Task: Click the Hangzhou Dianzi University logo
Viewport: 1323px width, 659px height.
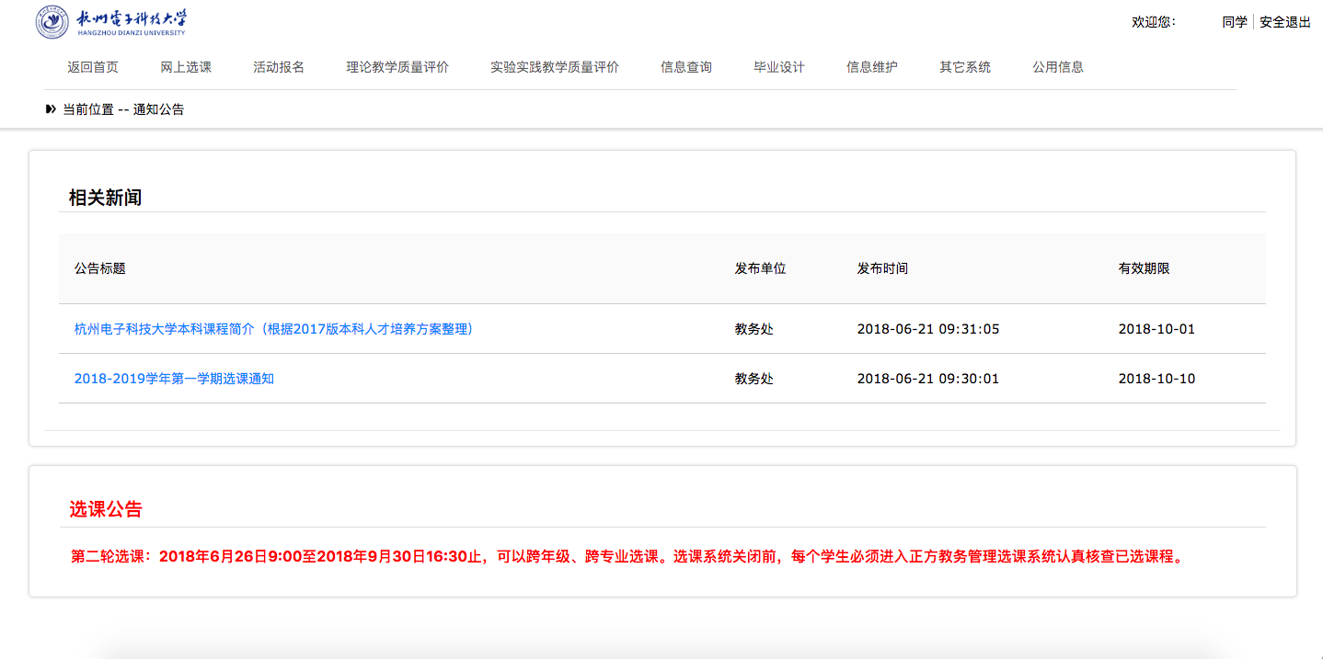Action: coord(110,21)
